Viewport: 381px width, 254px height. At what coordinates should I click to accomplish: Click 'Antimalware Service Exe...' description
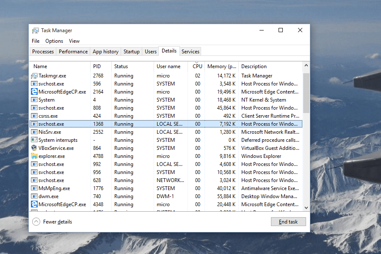270,188
